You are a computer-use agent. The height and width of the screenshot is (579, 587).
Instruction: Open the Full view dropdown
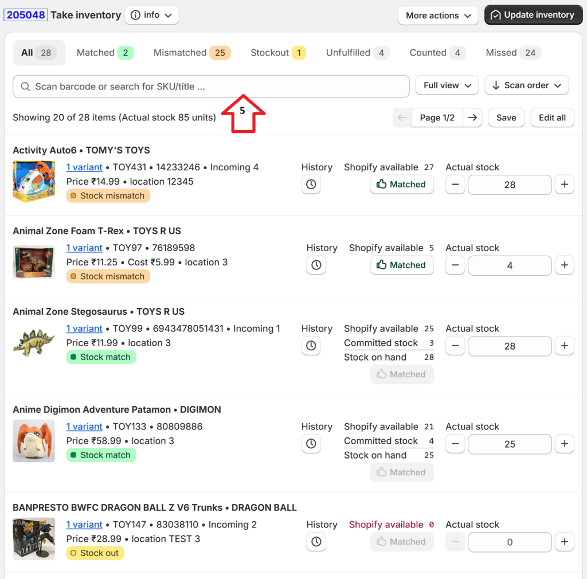click(447, 85)
